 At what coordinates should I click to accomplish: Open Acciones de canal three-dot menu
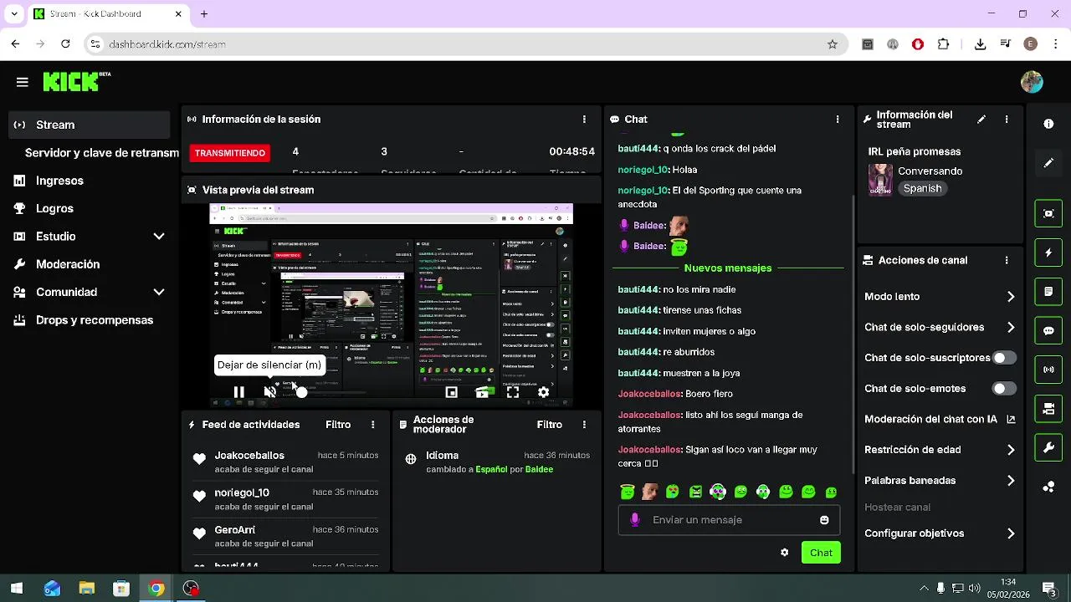point(1007,260)
